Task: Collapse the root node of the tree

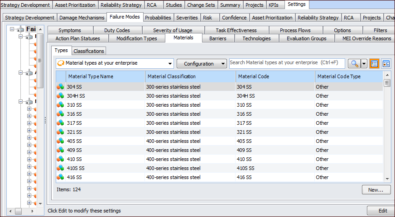Action: point(11,29)
